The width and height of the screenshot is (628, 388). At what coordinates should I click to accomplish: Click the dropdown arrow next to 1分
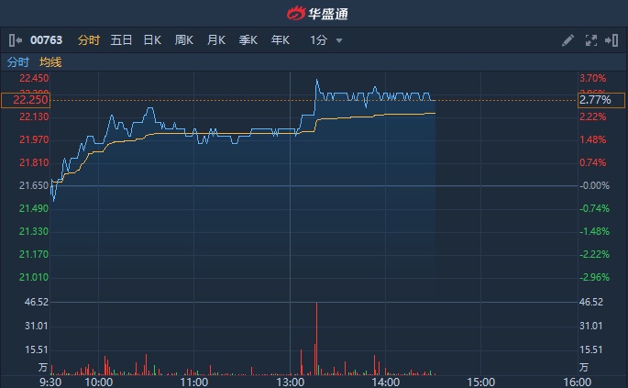[339, 40]
